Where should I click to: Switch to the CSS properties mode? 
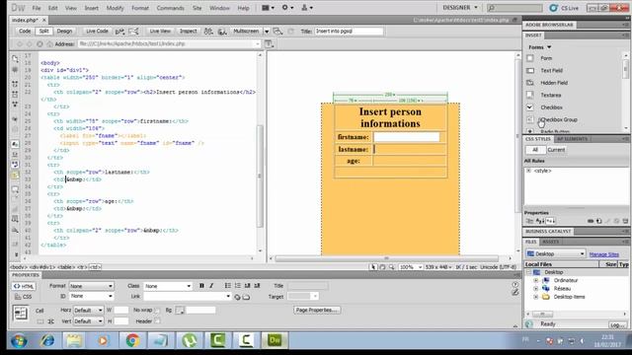[24, 297]
